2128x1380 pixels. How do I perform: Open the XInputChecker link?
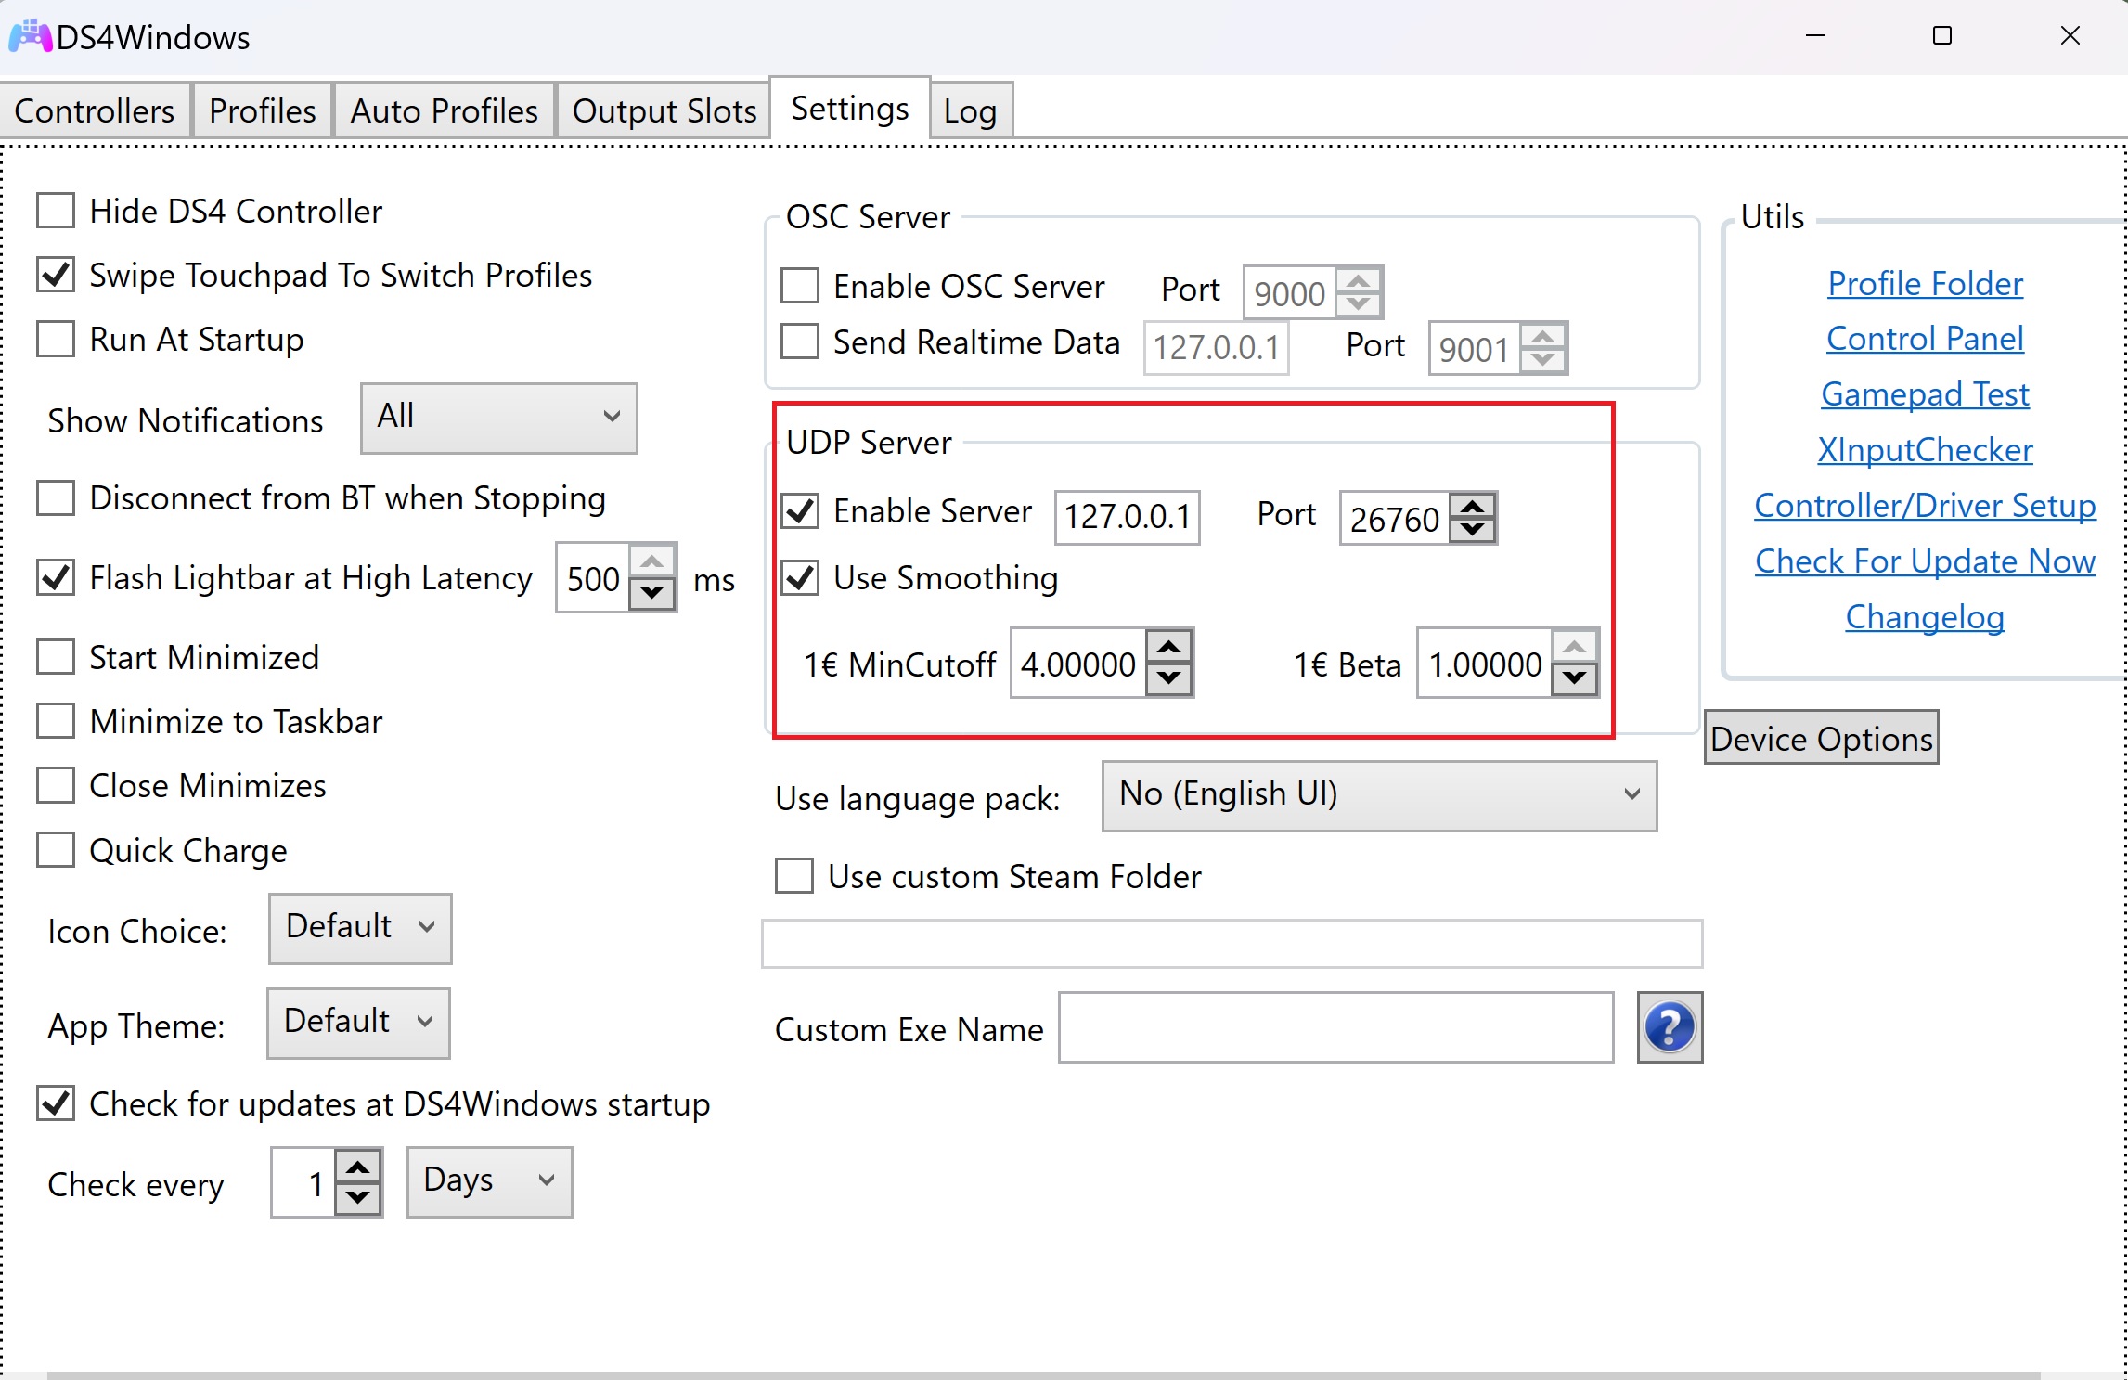[1926, 449]
